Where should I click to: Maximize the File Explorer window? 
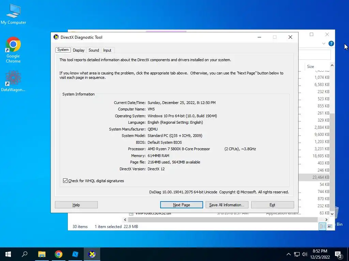tap(312, 34)
